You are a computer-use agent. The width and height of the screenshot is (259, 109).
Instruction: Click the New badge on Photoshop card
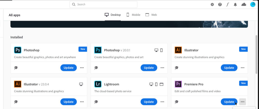click(x=83, y=49)
